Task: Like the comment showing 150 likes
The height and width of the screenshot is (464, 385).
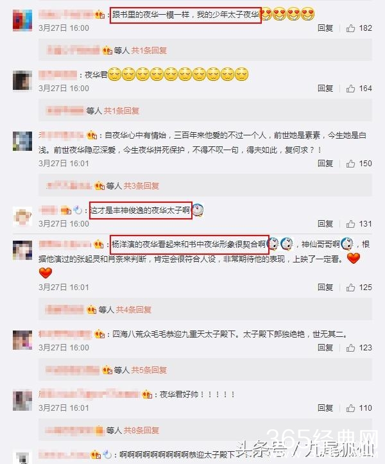Action: pyautogui.click(x=351, y=164)
